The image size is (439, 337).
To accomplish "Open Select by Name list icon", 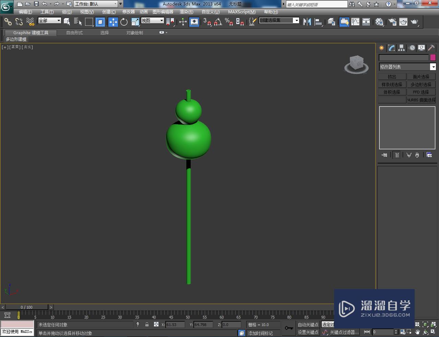I will tap(78, 22).
